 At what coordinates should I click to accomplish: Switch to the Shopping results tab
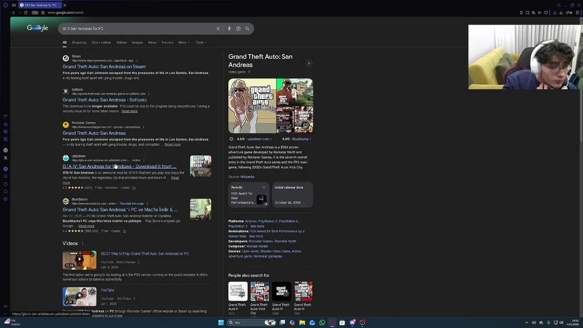point(79,42)
